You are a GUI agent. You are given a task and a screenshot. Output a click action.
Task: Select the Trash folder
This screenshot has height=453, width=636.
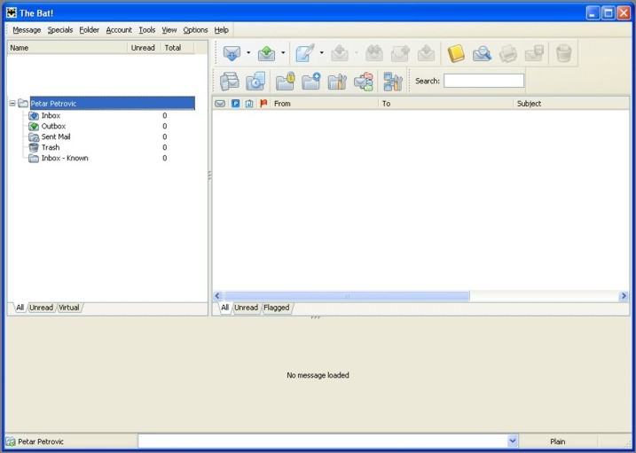pyautogui.click(x=51, y=147)
